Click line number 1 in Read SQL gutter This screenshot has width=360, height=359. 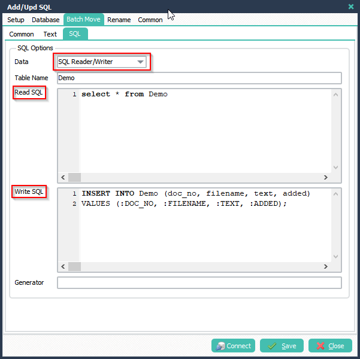(74, 94)
